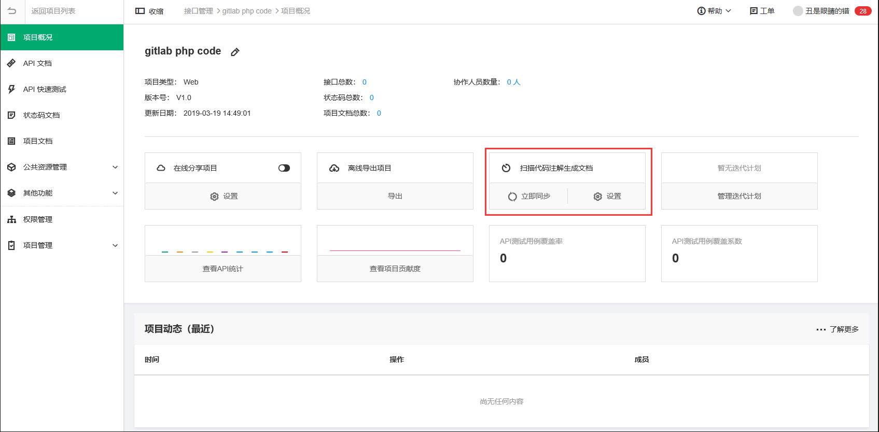This screenshot has height=432, width=879.
Task: Open 工单 in the top bar
Action: 762,11
